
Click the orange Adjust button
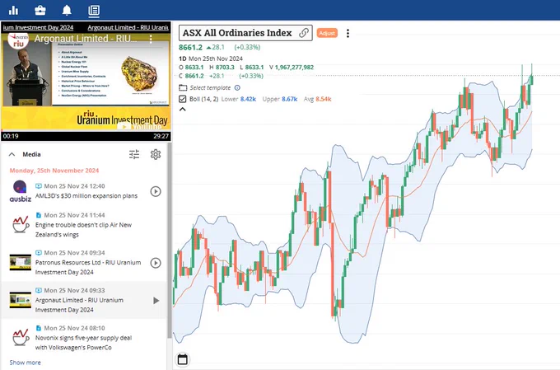point(327,33)
